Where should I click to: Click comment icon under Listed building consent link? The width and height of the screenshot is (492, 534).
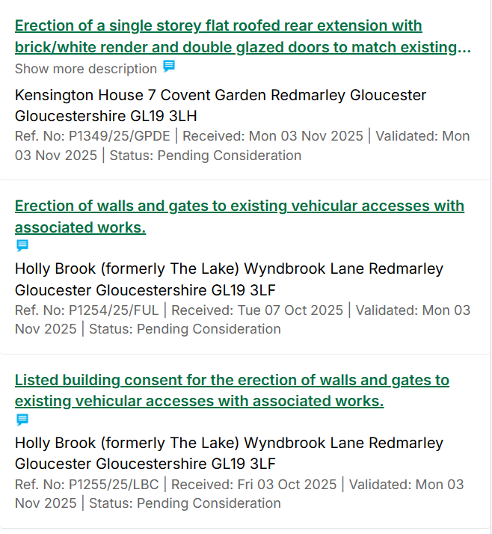coord(22,420)
